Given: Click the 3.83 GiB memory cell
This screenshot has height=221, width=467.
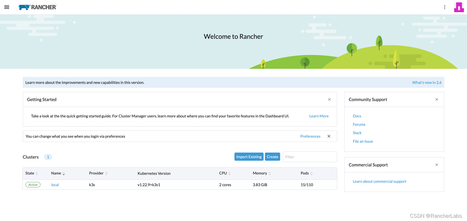Looking at the screenshot, I should 260,185.
